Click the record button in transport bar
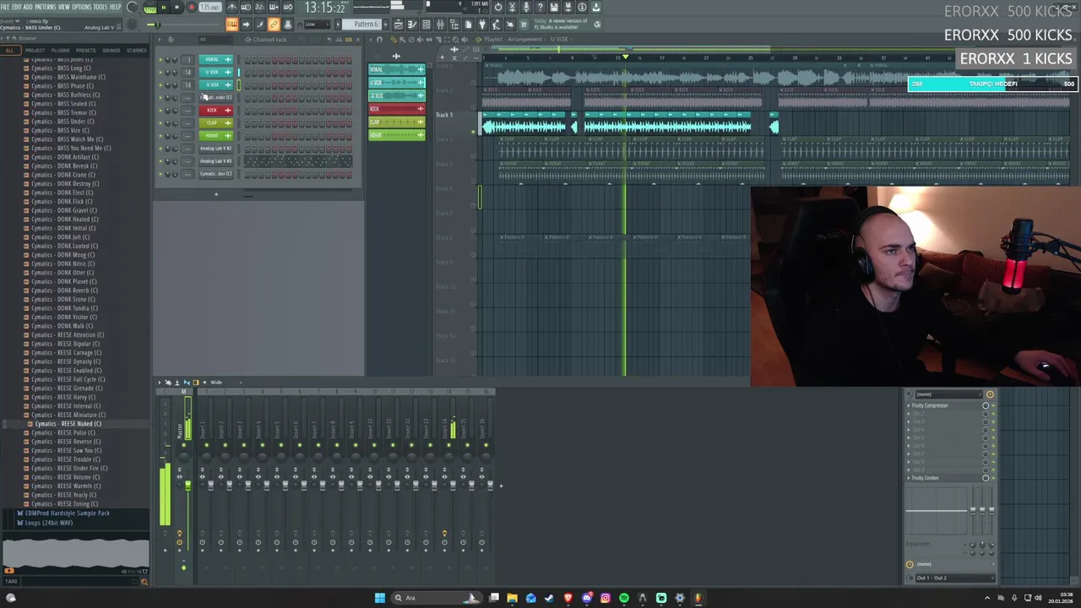Screen dimensions: 1081x608 [192, 7]
